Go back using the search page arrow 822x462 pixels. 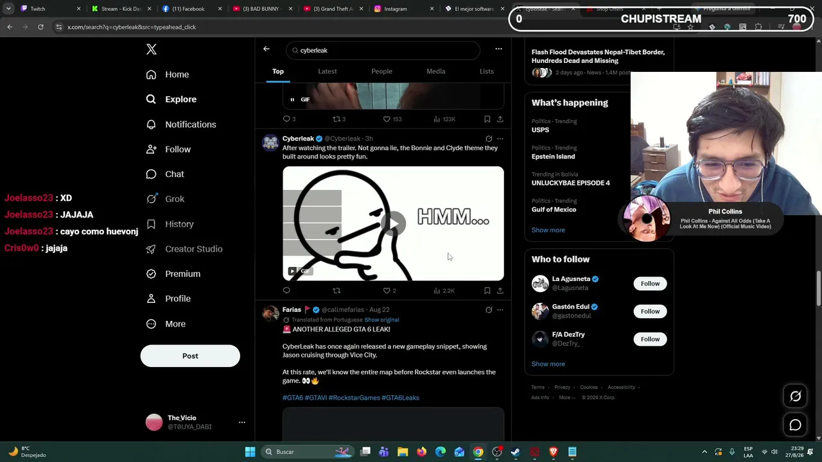pos(267,49)
